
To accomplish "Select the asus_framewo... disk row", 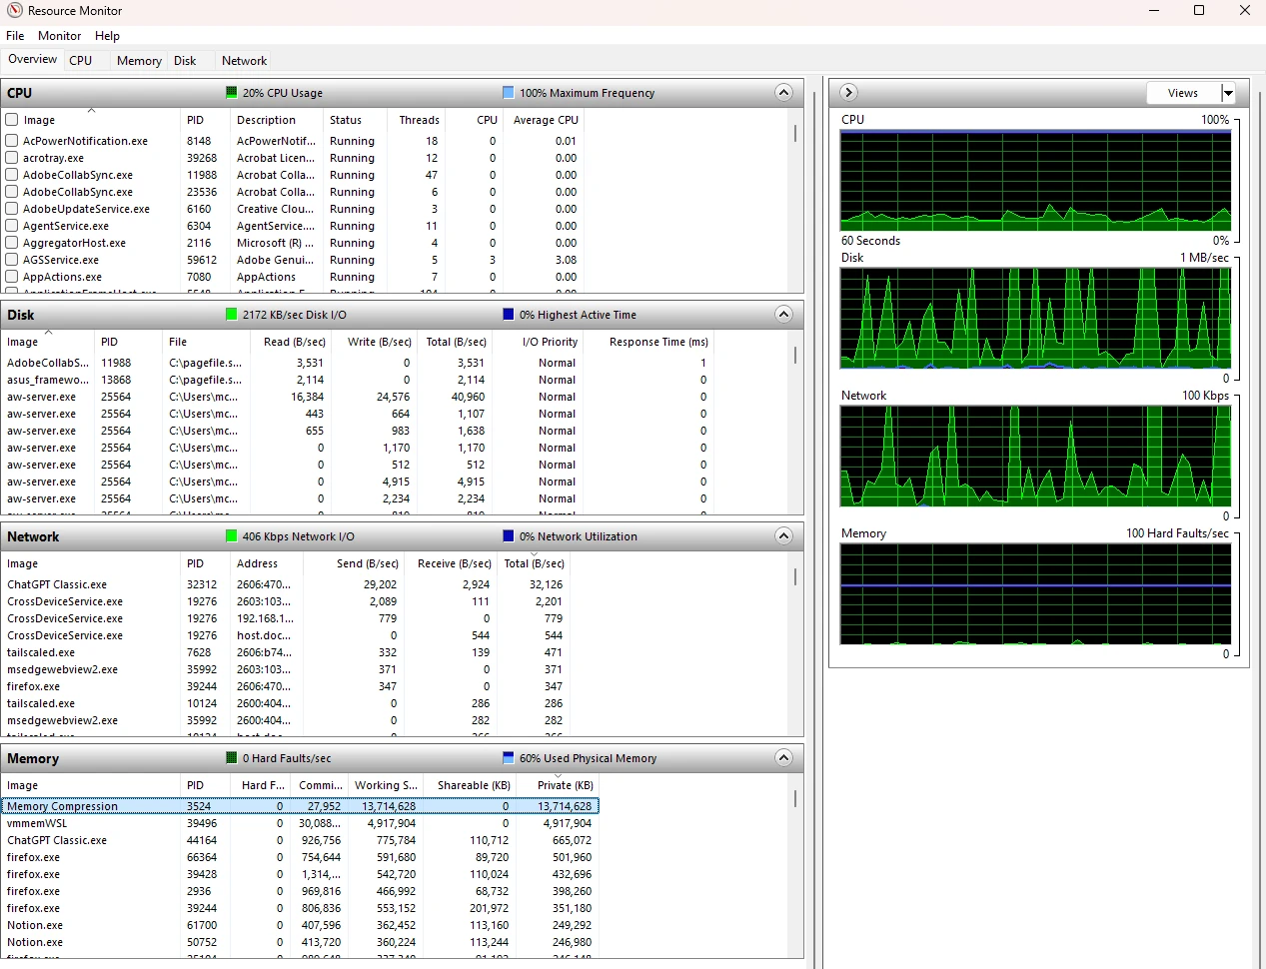I will click(358, 380).
